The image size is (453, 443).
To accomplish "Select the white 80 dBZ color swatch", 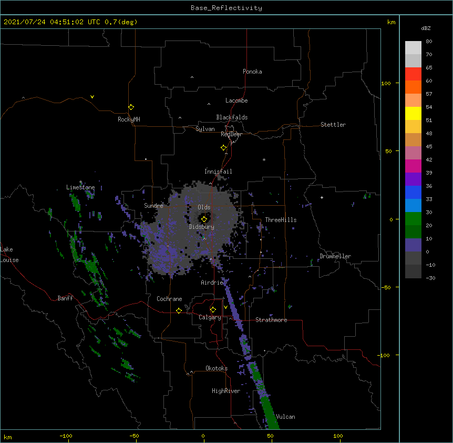I will [x=413, y=48].
